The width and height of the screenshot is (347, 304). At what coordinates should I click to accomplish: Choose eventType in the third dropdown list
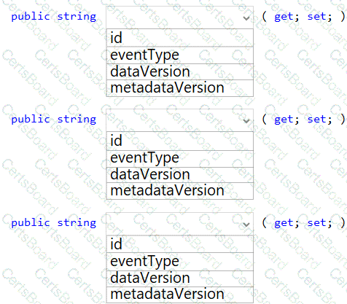(x=180, y=262)
